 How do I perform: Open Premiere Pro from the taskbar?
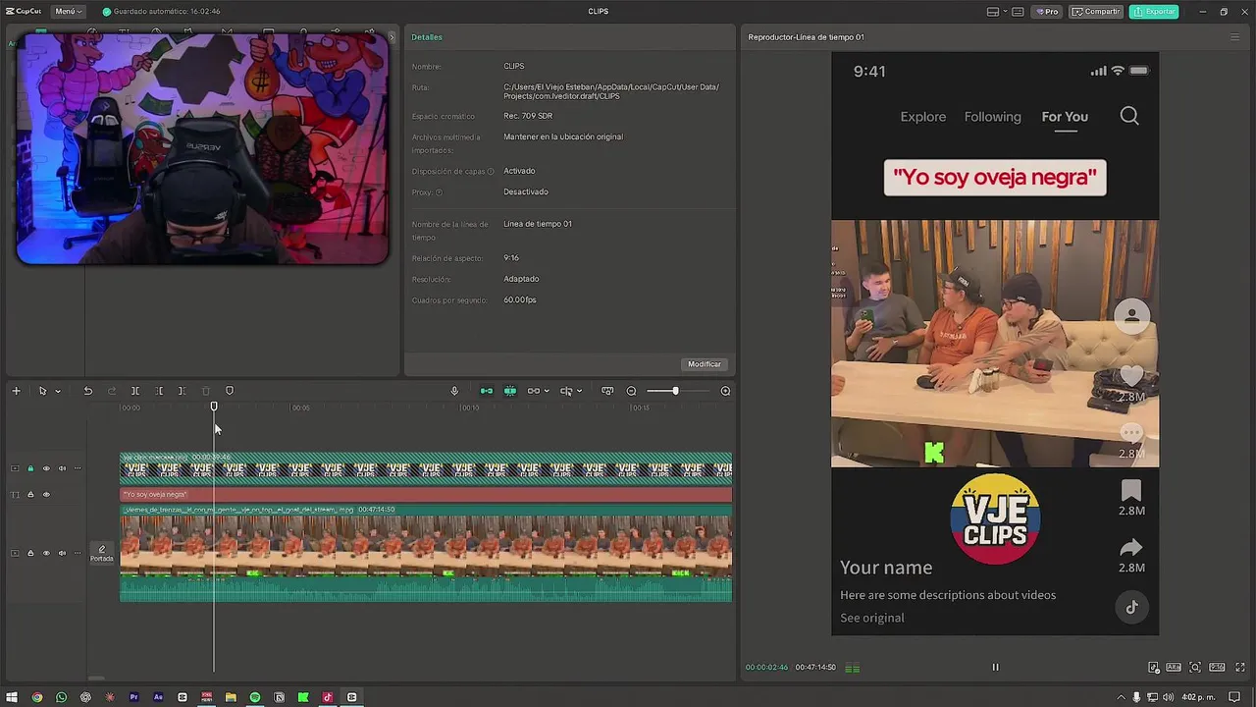coord(133,697)
